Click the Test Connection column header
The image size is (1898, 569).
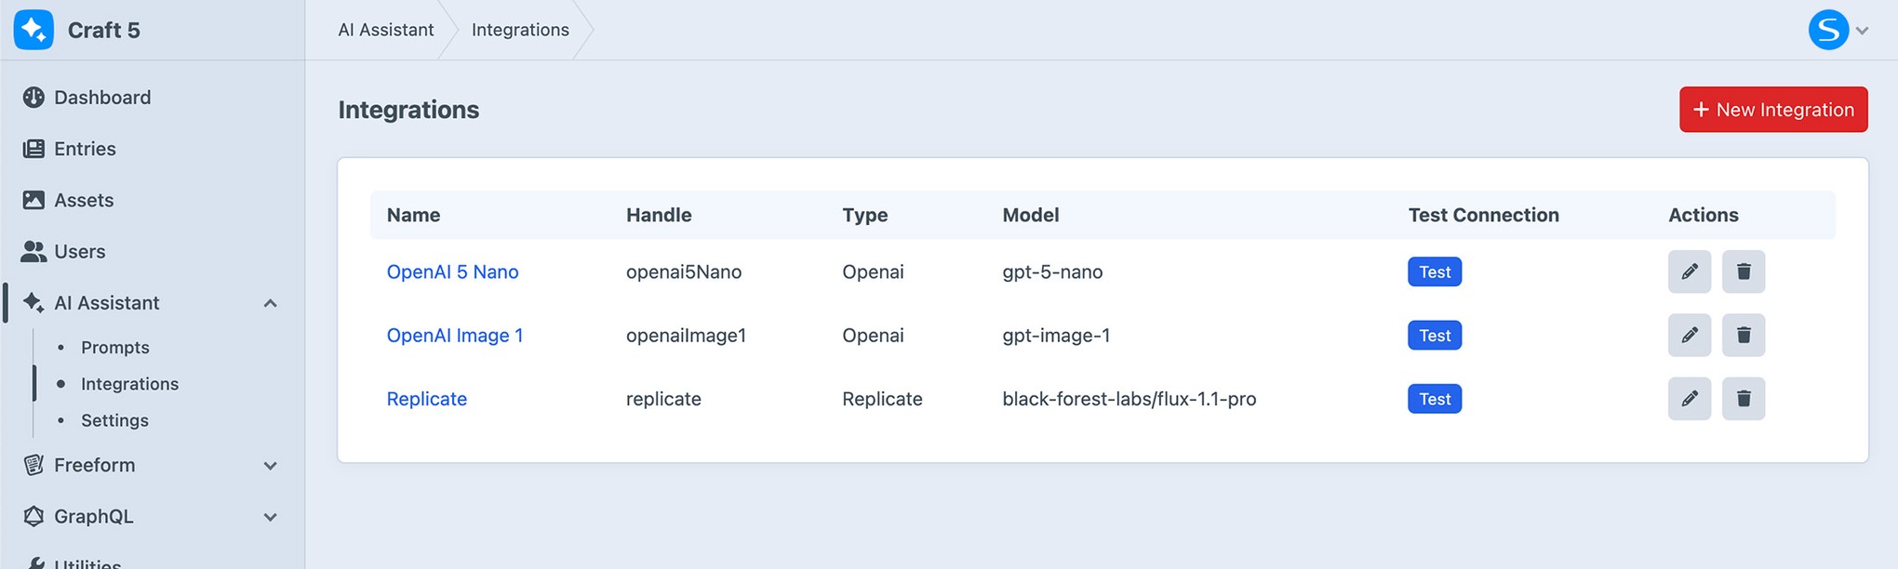click(1484, 215)
